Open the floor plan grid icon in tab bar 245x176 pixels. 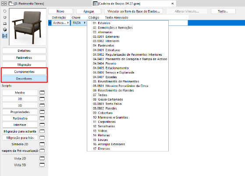(x=4, y=4)
